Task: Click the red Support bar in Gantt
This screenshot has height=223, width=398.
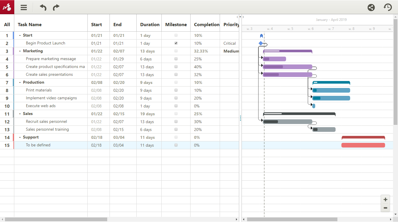Action: click(363, 145)
